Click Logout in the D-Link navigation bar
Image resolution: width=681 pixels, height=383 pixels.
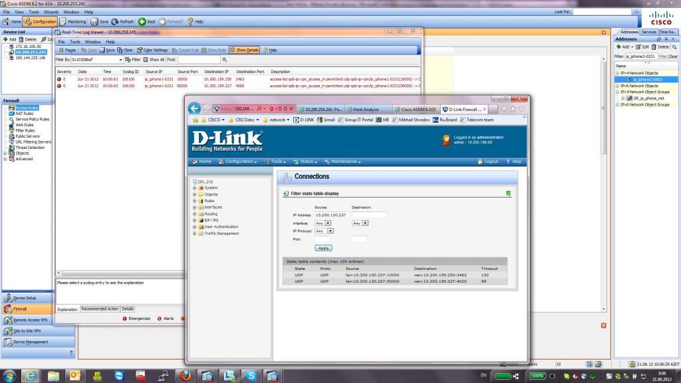tap(487, 162)
